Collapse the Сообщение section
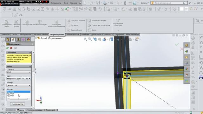The width and height of the screenshot is (203, 114). pyautogui.click(x=30, y=53)
